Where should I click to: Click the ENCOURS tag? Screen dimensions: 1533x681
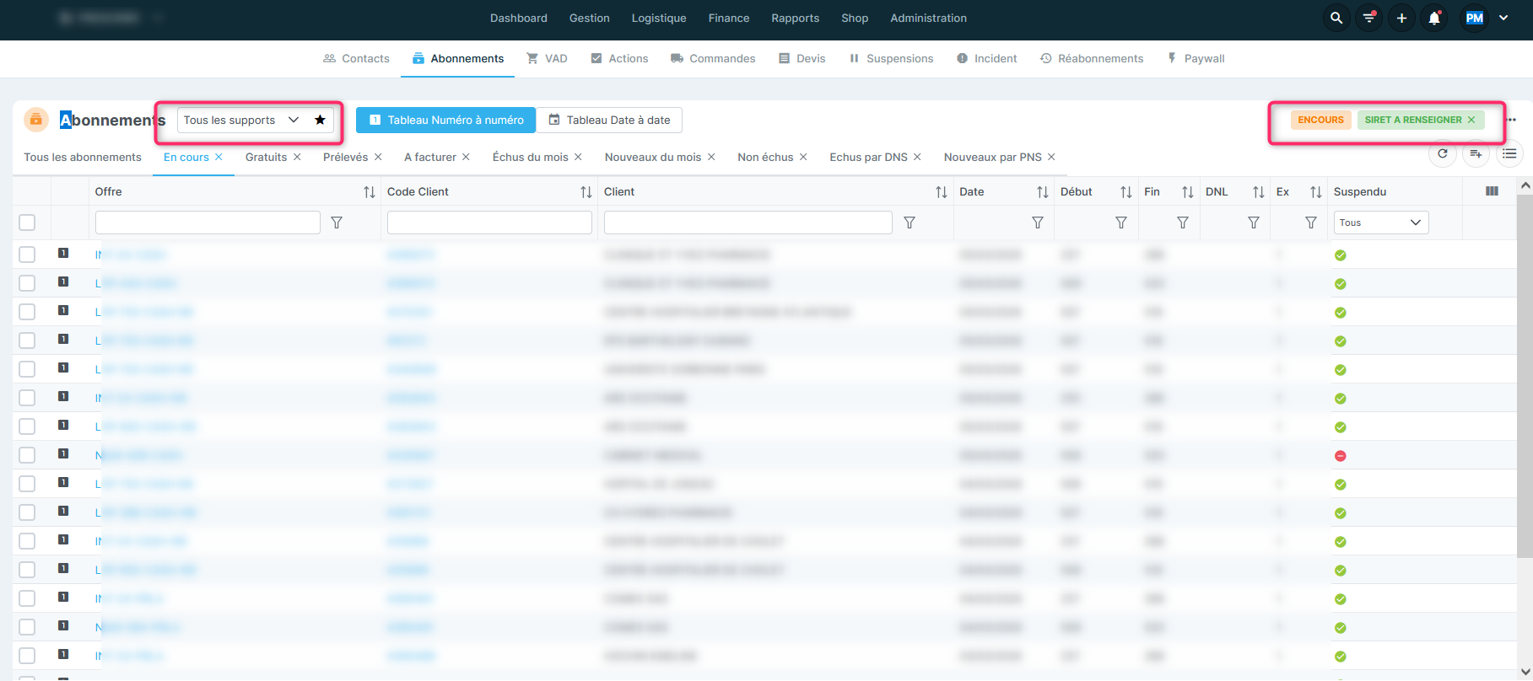(1320, 120)
